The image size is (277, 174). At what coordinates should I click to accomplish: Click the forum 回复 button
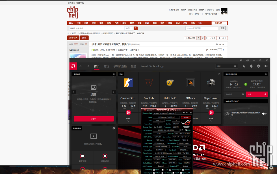pos(84,38)
